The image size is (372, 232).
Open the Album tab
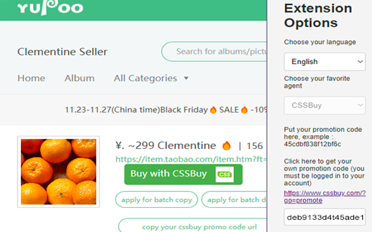point(79,78)
